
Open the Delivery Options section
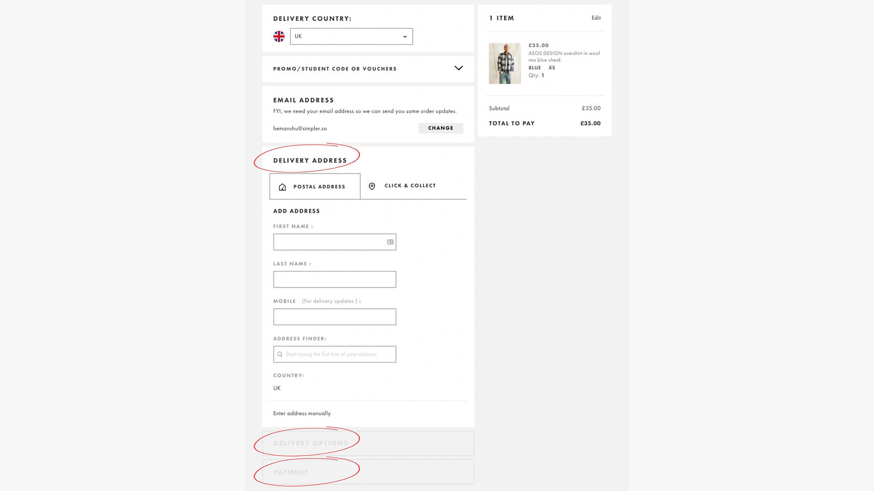coord(311,443)
